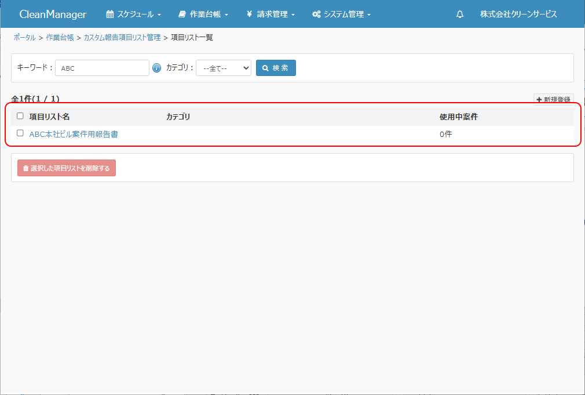Click the 項目リスト名 column header
Viewport: 585px width, 395px height.
(x=49, y=117)
